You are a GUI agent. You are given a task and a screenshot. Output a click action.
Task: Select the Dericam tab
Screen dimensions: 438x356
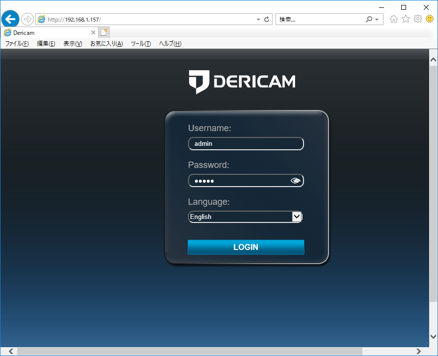pos(50,33)
